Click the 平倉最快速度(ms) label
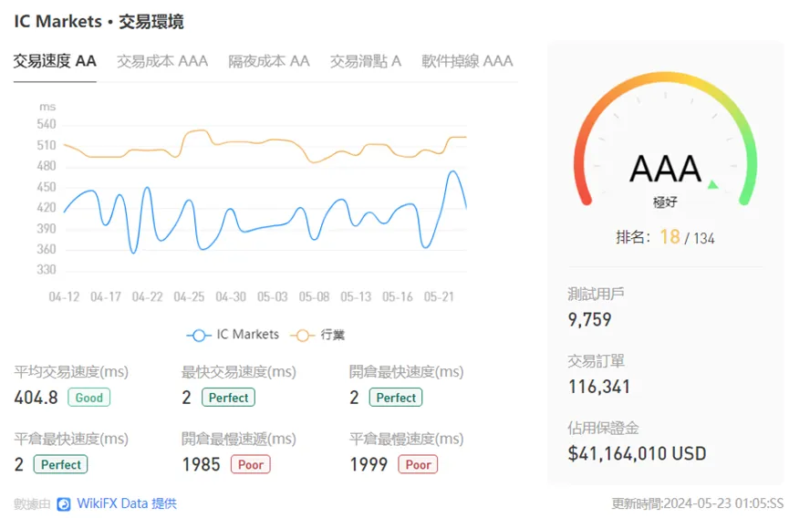 [71, 439]
